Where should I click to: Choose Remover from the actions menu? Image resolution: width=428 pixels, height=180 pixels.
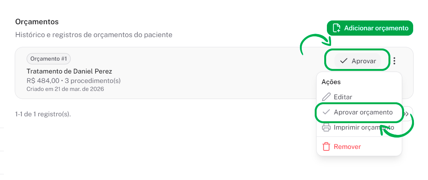coord(347,147)
